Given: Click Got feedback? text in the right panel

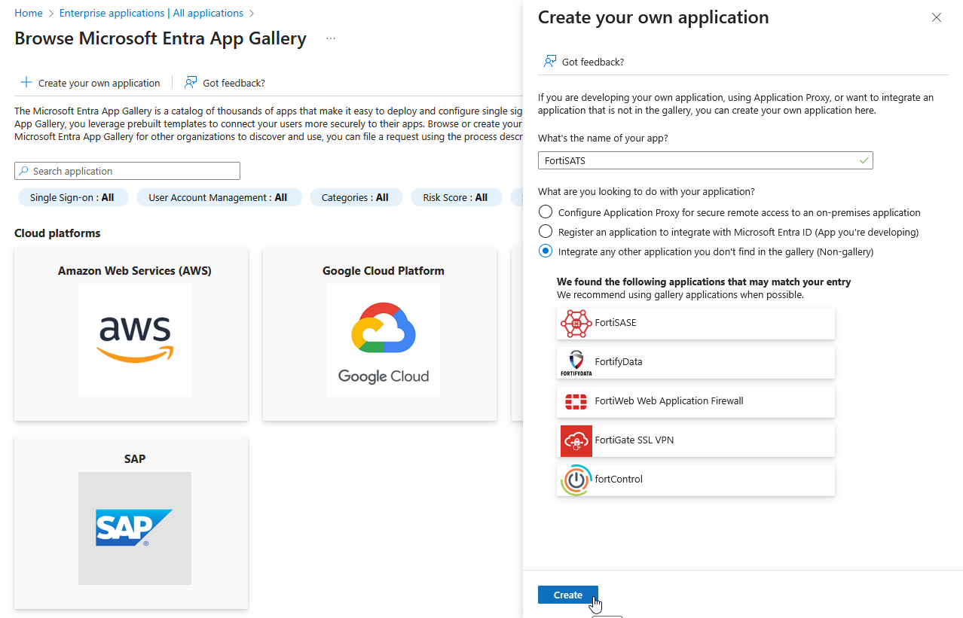Looking at the screenshot, I should [593, 62].
